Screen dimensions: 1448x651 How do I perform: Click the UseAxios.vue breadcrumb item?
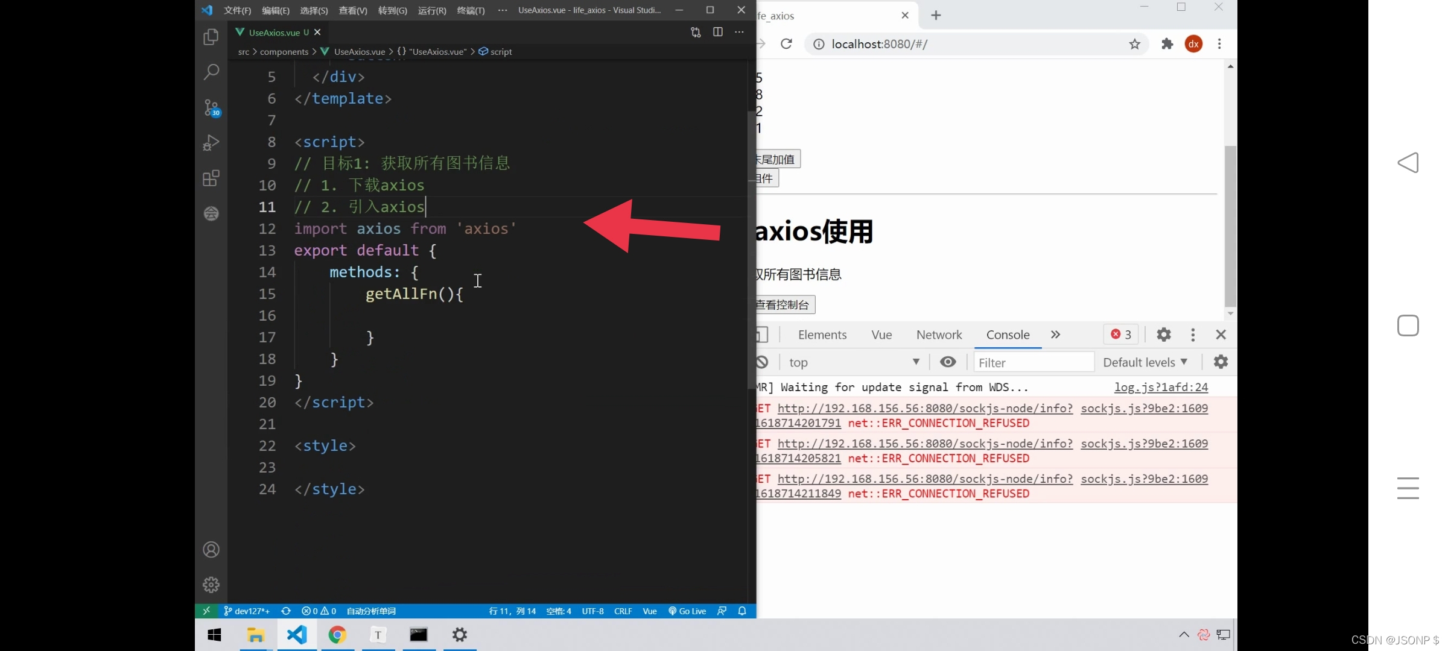(x=353, y=51)
